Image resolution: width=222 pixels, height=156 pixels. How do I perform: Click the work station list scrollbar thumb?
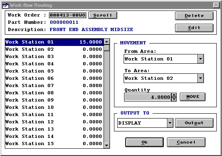click(107, 48)
